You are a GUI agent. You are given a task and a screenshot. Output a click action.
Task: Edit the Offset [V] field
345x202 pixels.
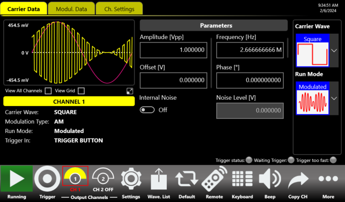(173, 80)
